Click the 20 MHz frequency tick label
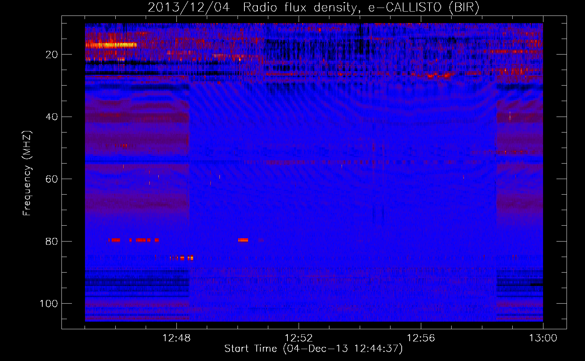This screenshot has width=585, height=361. point(52,55)
